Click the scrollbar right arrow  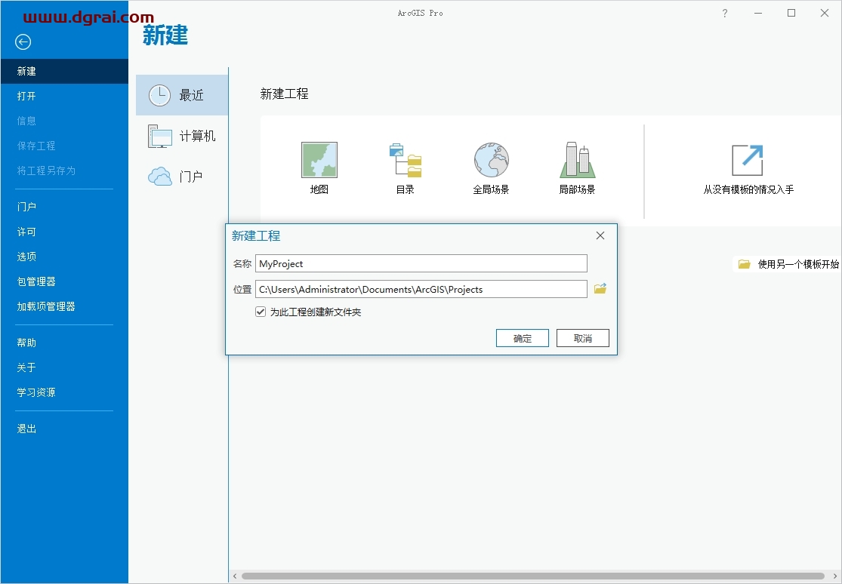[x=834, y=576]
